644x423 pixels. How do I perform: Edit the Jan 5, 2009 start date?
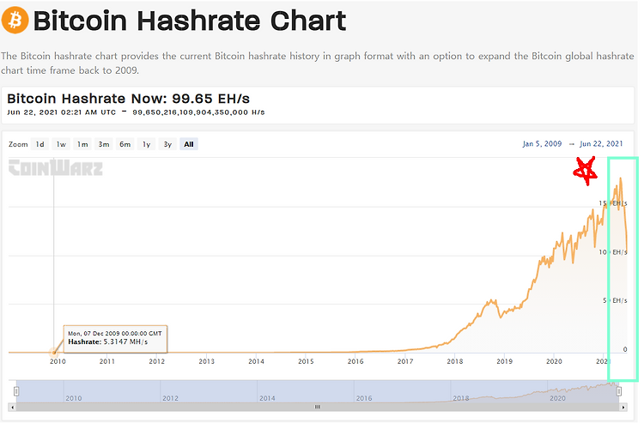coord(542,144)
